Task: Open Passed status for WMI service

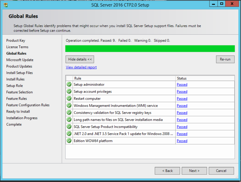Action: (182, 106)
